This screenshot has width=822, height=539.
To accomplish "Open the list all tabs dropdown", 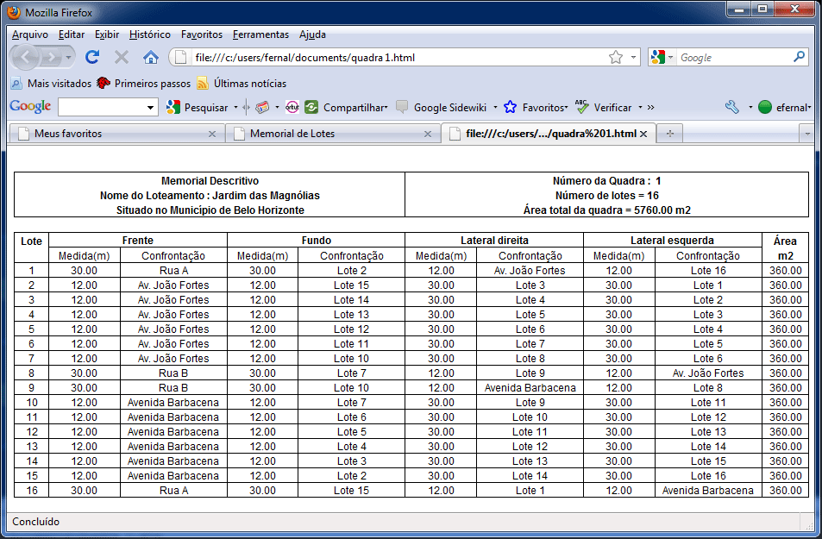I will click(806, 134).
